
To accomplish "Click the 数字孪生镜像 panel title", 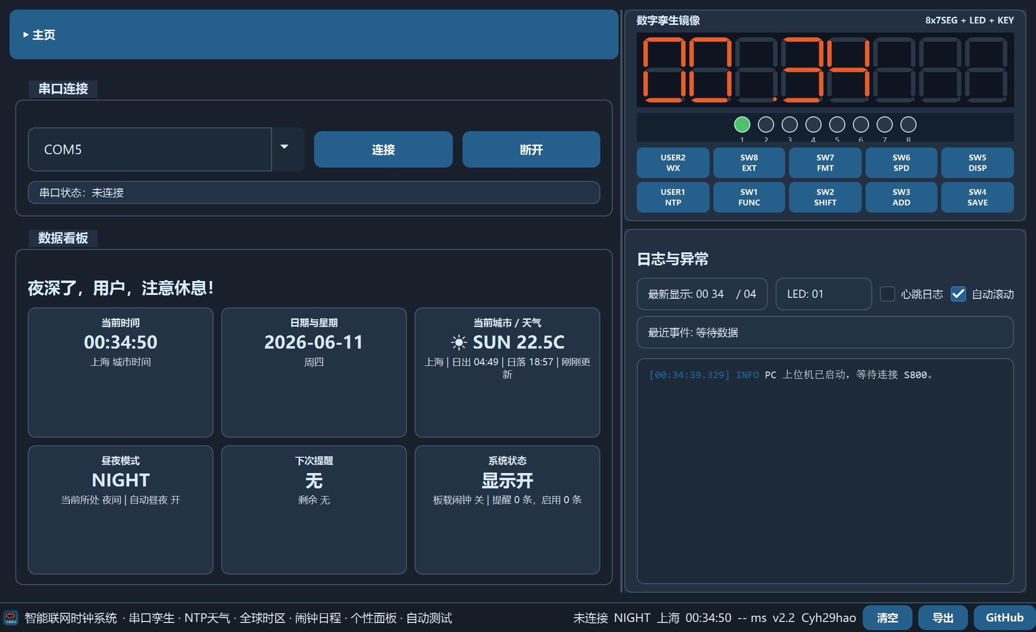I will 668,20.
